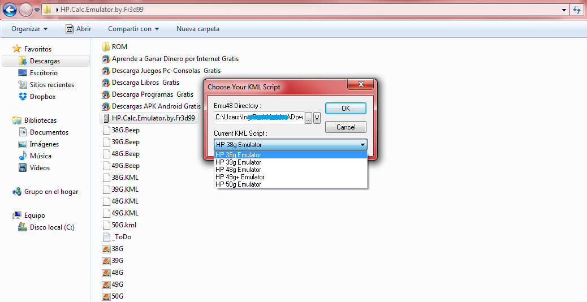
Task: Close the Choose Your KML Script dialog
Action: pyautogui.click(x=361, y=85)
